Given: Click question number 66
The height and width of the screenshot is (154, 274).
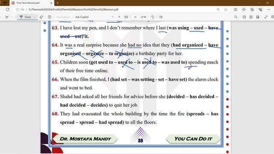Looking at the screenshot, I should [55, 79].
